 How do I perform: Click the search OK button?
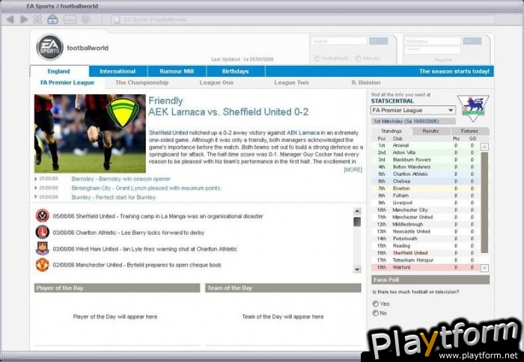[379, 41]
